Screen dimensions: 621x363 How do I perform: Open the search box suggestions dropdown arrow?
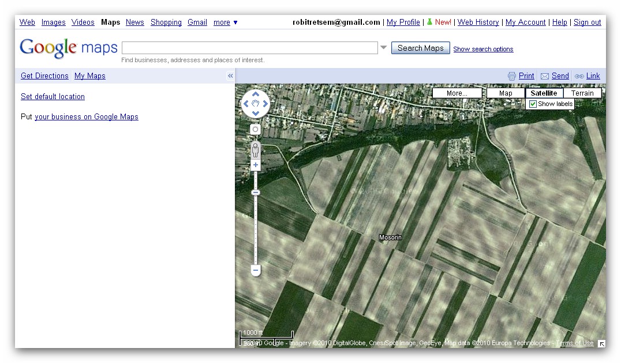383,48
